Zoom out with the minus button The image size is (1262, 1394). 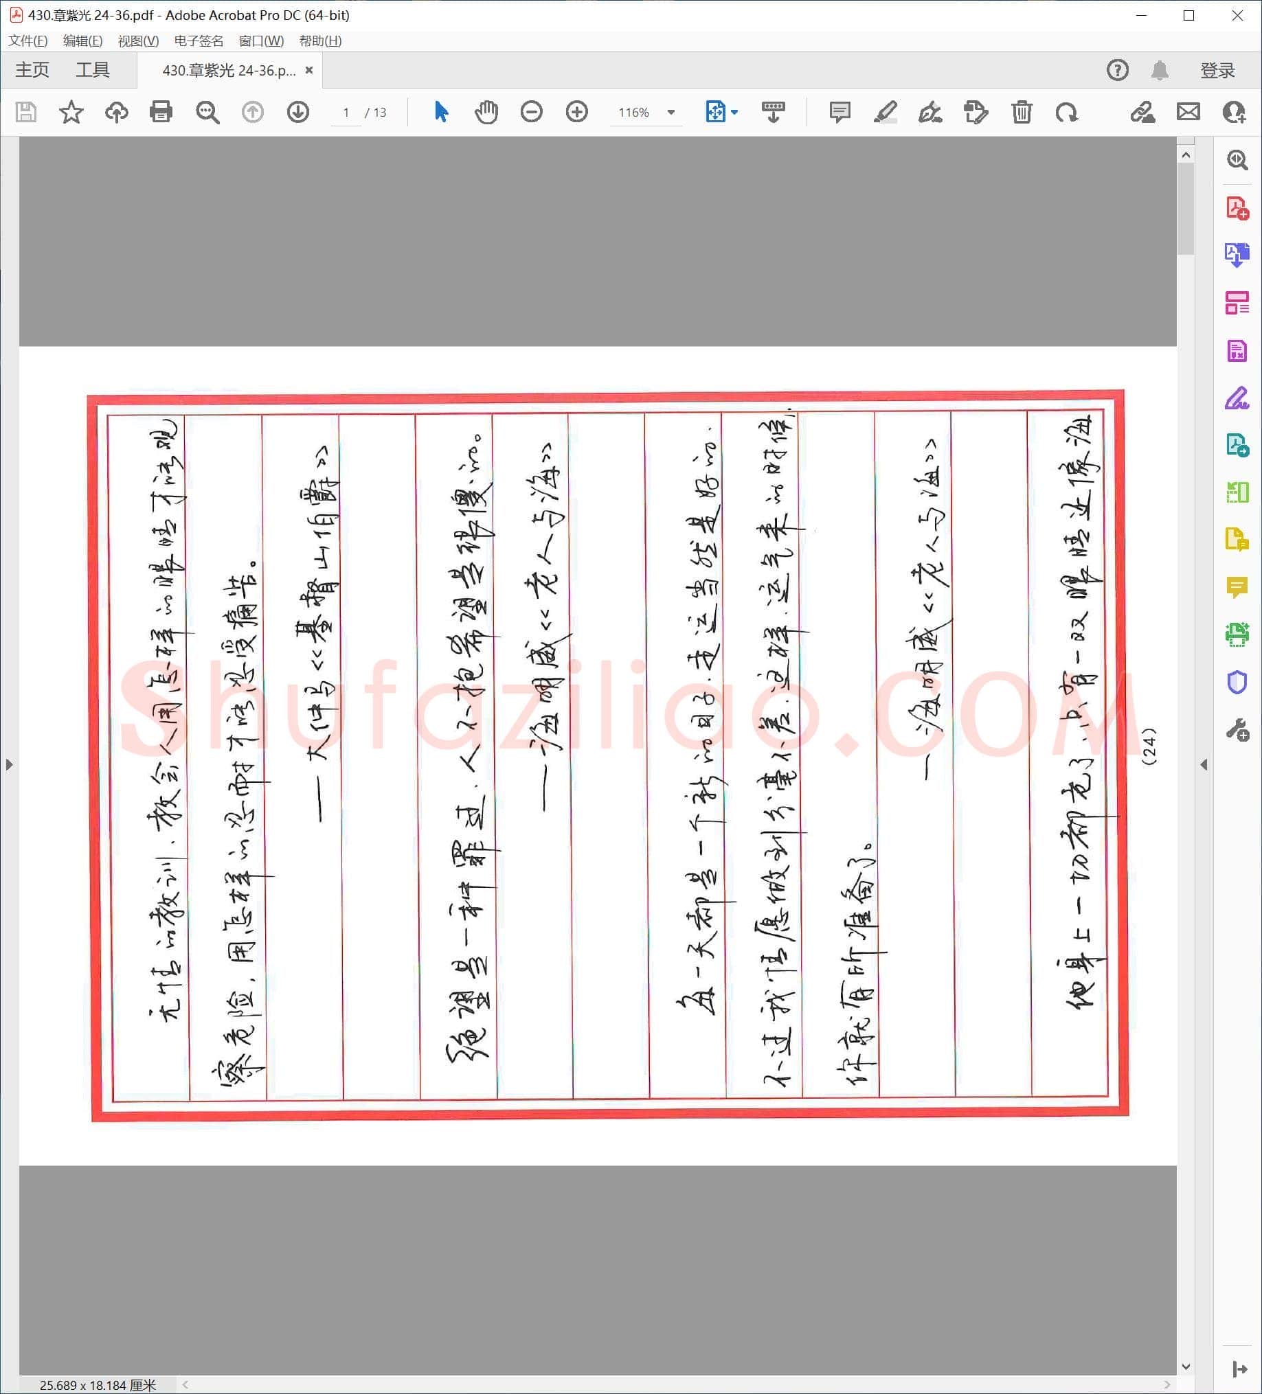(531, 112)
